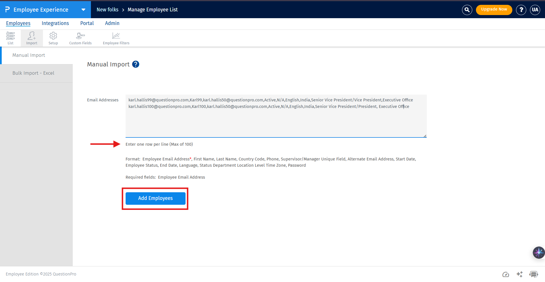Open the Custom Fields icon

(80, 38)
